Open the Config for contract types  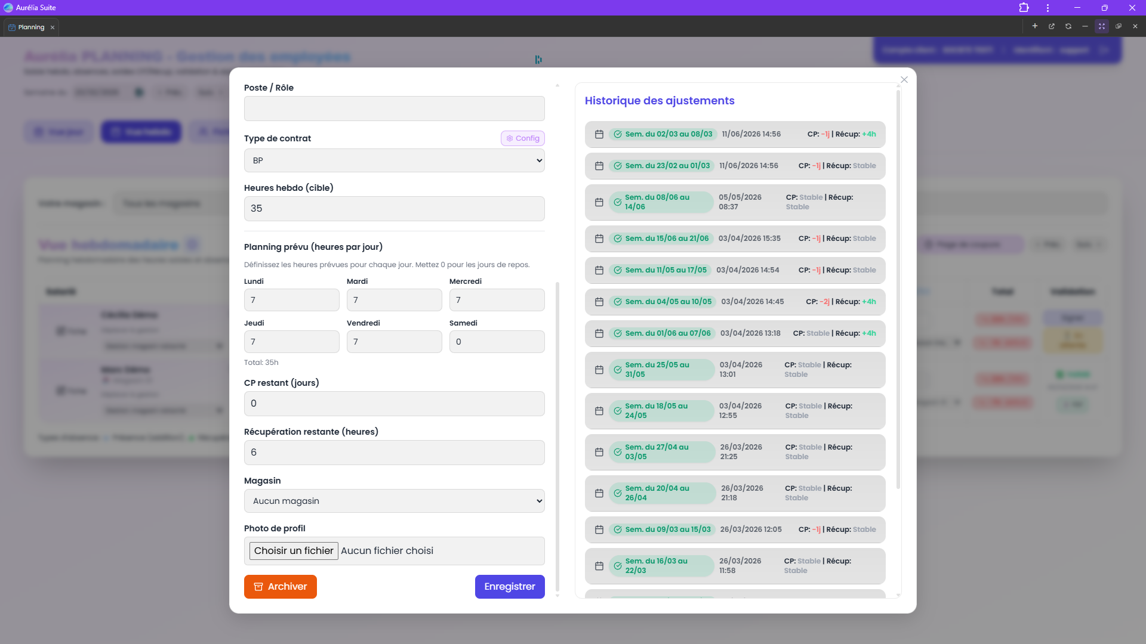pyautogui.click(x=523, y=138)
